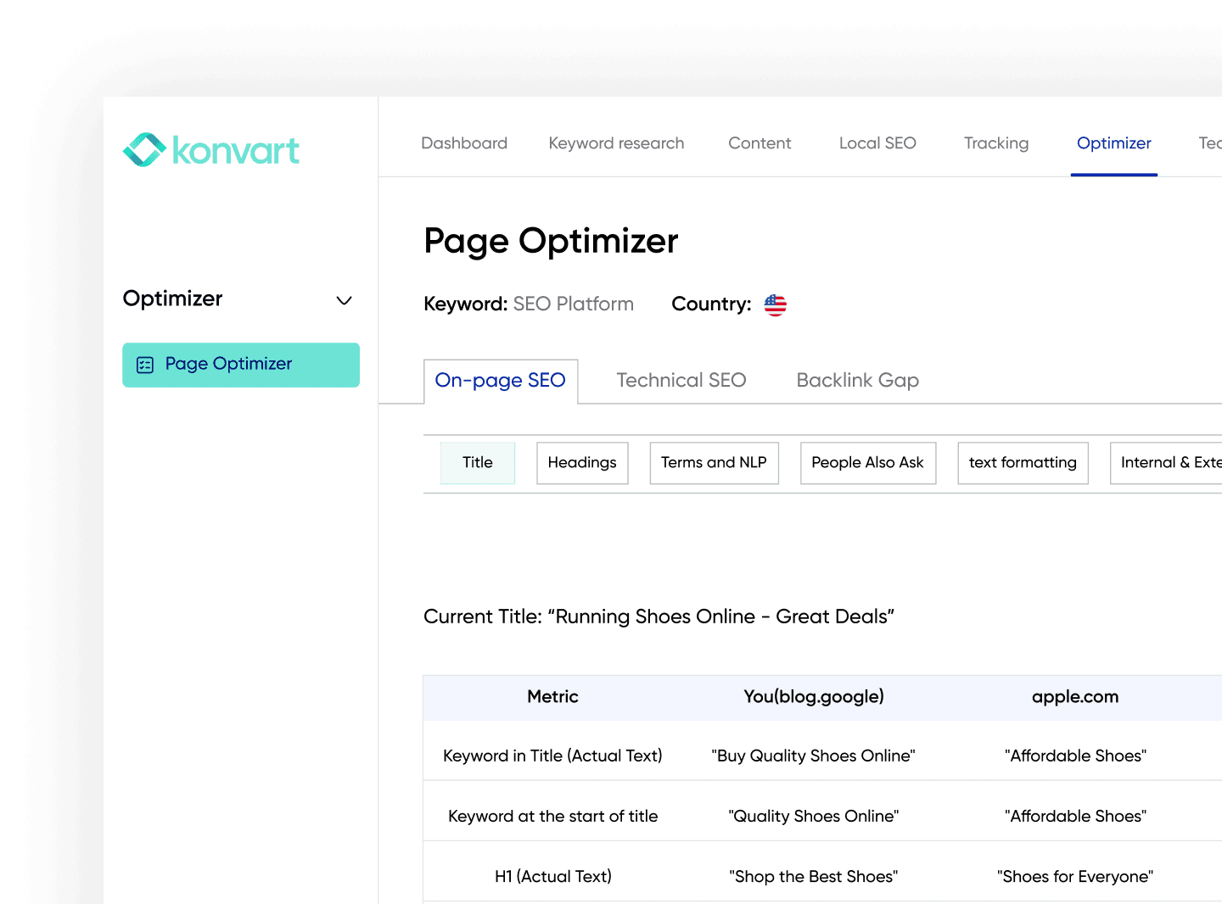Click the checklist icon beside Page Optimizer
Viewport: 1222px width, 904px height.
pyautogui.click(x=144, y=364)
